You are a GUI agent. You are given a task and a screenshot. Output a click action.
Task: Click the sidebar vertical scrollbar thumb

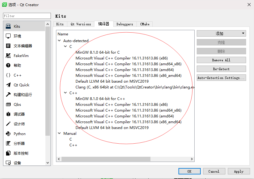click(x=48, y=81)
